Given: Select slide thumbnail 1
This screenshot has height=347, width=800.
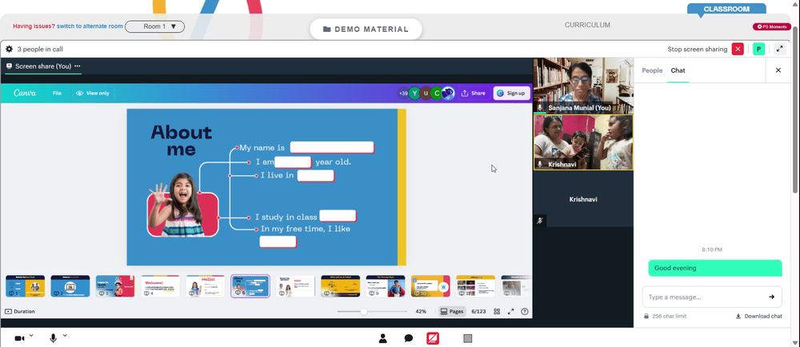Looking at the screenshot, I should point(25,286).
